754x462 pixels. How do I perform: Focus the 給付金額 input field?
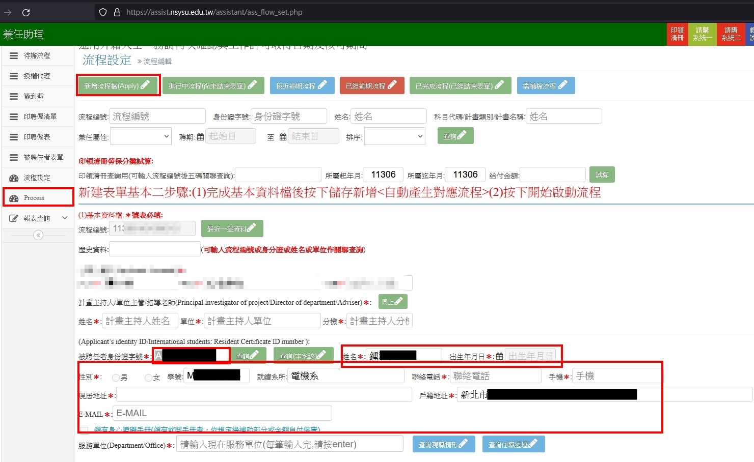point(552,175)
